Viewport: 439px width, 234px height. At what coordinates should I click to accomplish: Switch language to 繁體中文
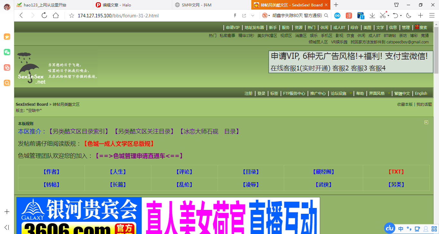402,94
